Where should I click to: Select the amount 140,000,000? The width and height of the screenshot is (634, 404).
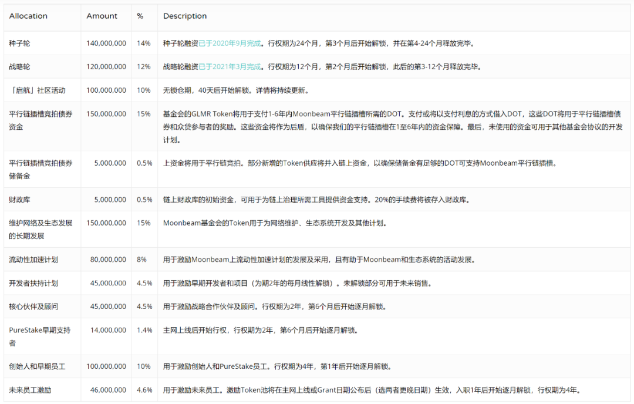coord(106,43)
